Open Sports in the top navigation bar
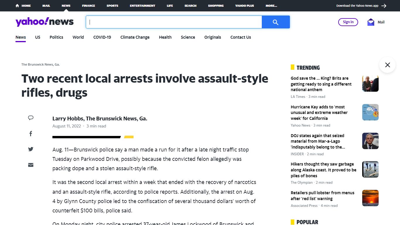This screenshot has height=225, width=400. coord(112,6)
